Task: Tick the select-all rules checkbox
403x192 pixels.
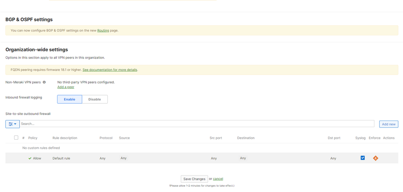Action: click(16, 138)
